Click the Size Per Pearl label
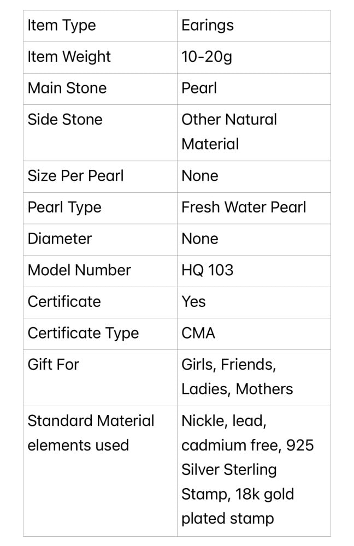 pyautogui.click(x=76, y=176)
